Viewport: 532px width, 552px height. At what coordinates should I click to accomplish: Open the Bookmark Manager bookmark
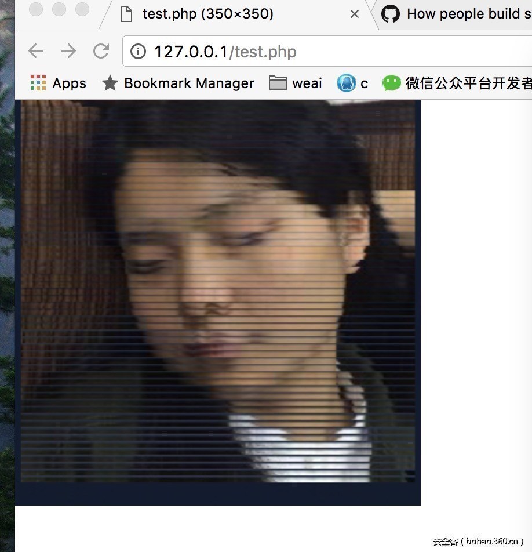click(x=178, y=83)
